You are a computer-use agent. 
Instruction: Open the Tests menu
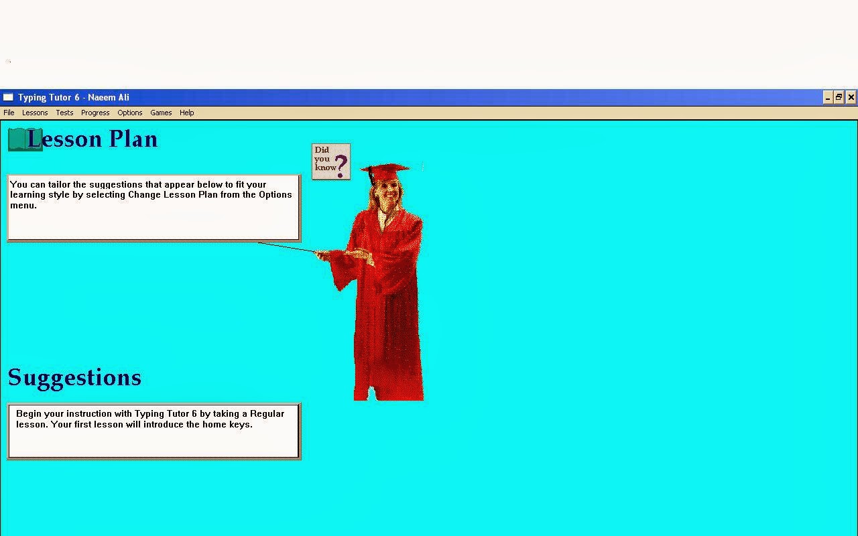(64, 113)
